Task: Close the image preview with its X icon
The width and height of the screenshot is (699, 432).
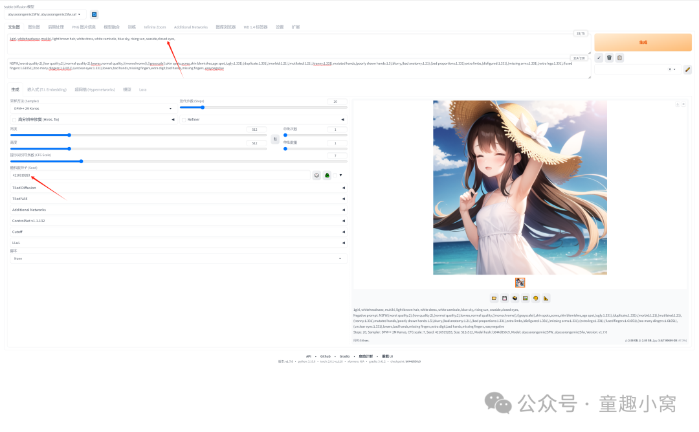Action: pos(683,104)
